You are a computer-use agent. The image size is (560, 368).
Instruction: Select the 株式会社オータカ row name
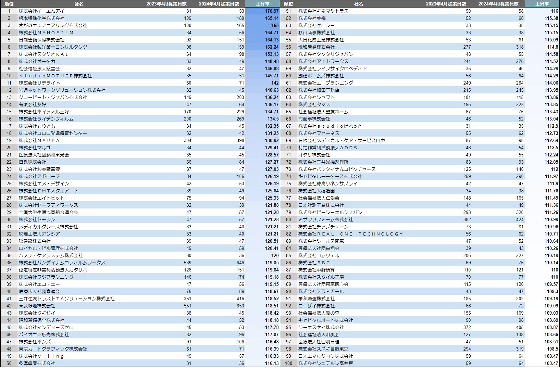[37, 61]
